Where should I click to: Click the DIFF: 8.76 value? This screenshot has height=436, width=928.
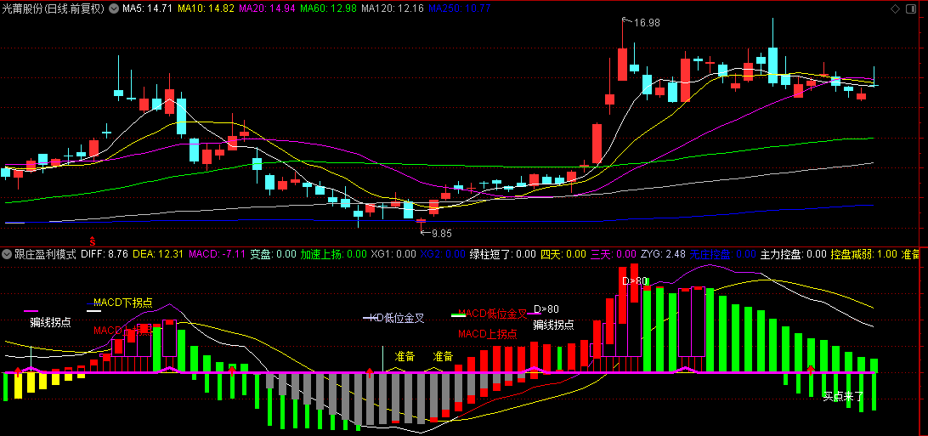(x=105, y=254)
